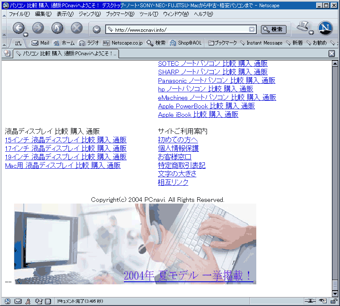
Task: Open Mail & Newsgroups from the status bar envelope icon
Action: pos(18,301)
